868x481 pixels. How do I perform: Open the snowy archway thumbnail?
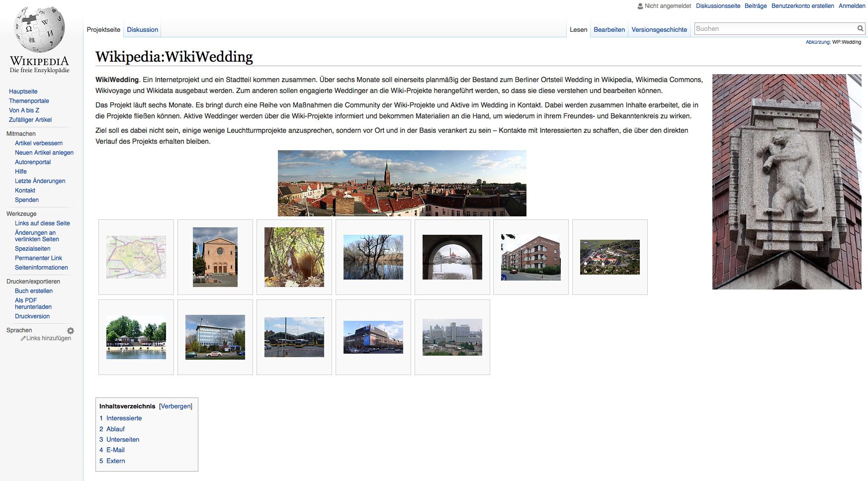[452, 257]
